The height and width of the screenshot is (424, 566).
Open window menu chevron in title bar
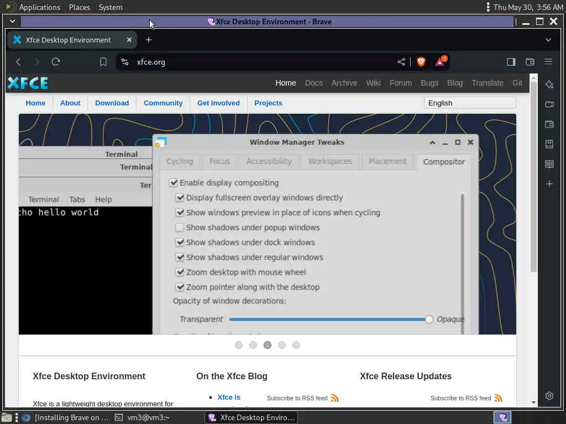click(12, 22)
